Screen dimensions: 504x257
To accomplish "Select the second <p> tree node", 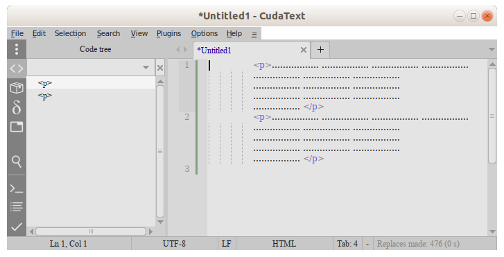I will click(x=45, y=96).
